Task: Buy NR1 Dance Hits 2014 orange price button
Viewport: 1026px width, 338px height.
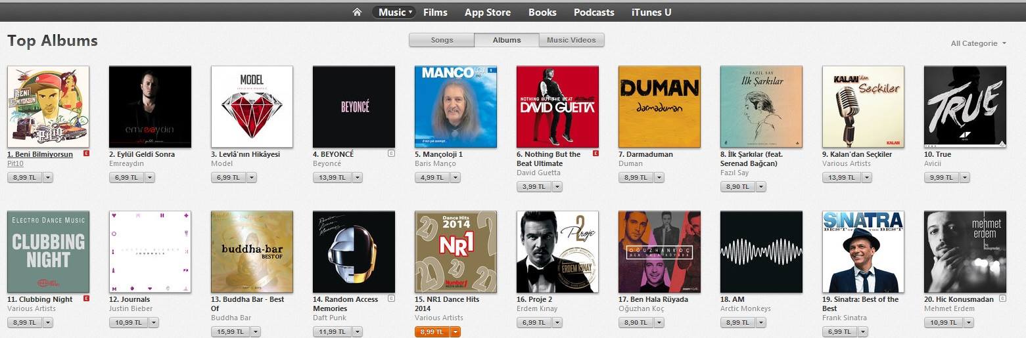Action: [431, 331]
